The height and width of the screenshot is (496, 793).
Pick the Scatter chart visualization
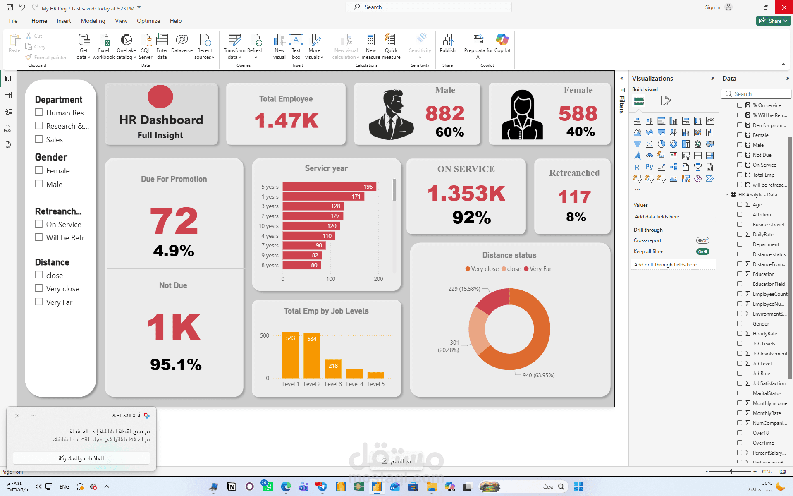[x=650, y=144]
